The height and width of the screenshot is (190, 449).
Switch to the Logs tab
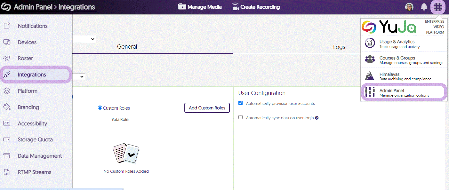coord(339,47)
